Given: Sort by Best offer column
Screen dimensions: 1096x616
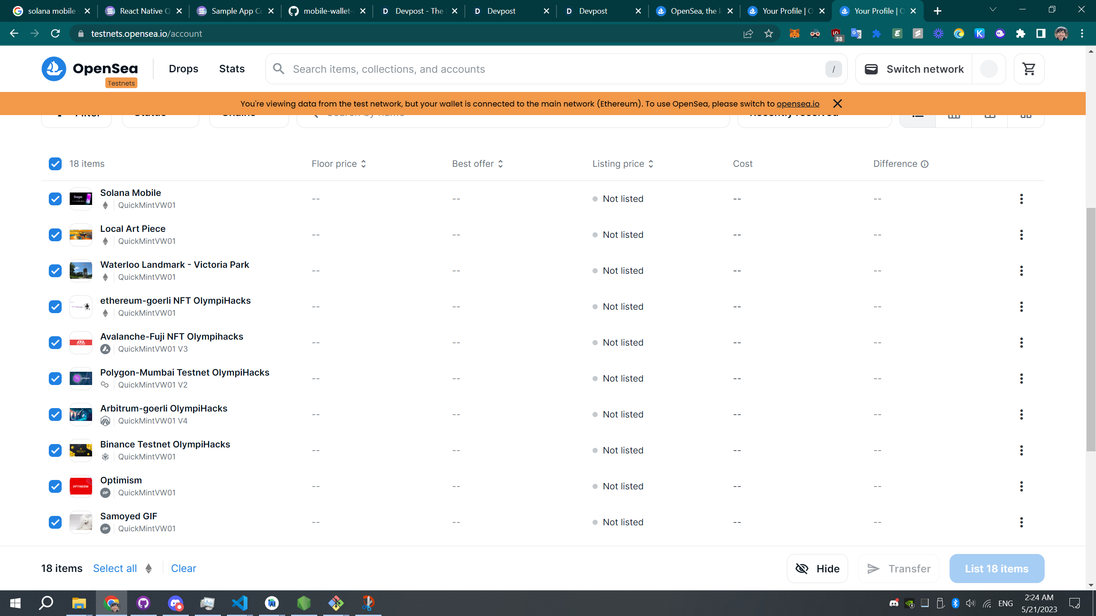Looking at the screenshot, I should [477, 164].
